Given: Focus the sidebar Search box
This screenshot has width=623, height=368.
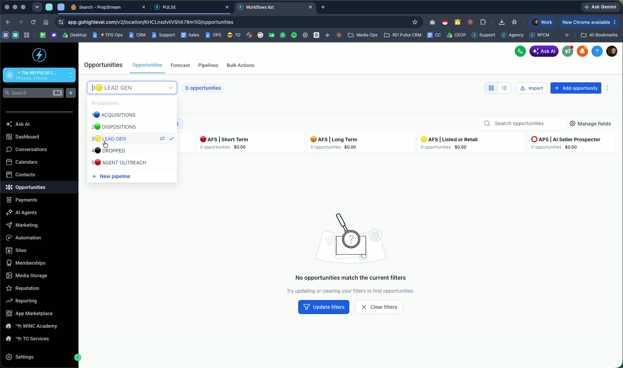Looking at the screenshot, I should (x=33, y=93).
